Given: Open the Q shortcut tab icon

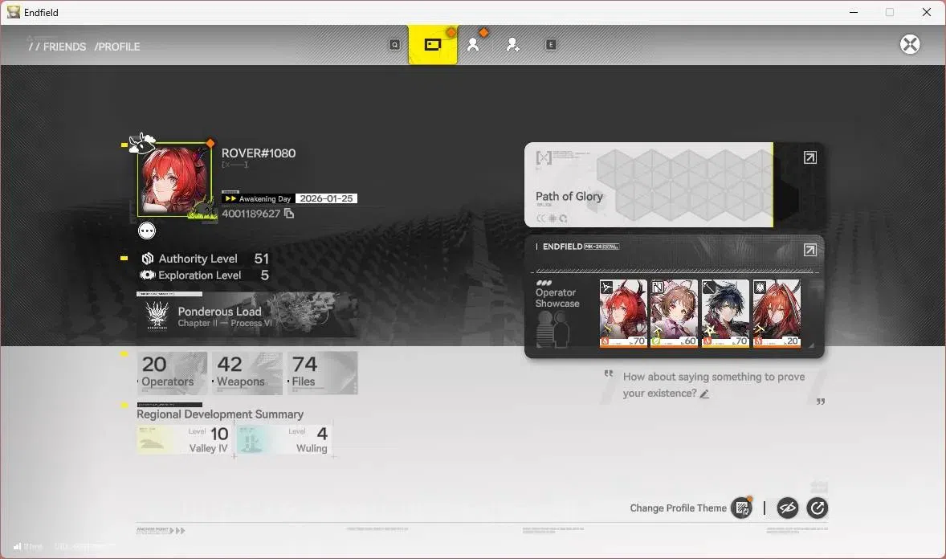Looking at the screenshot, I should point(394,45).
